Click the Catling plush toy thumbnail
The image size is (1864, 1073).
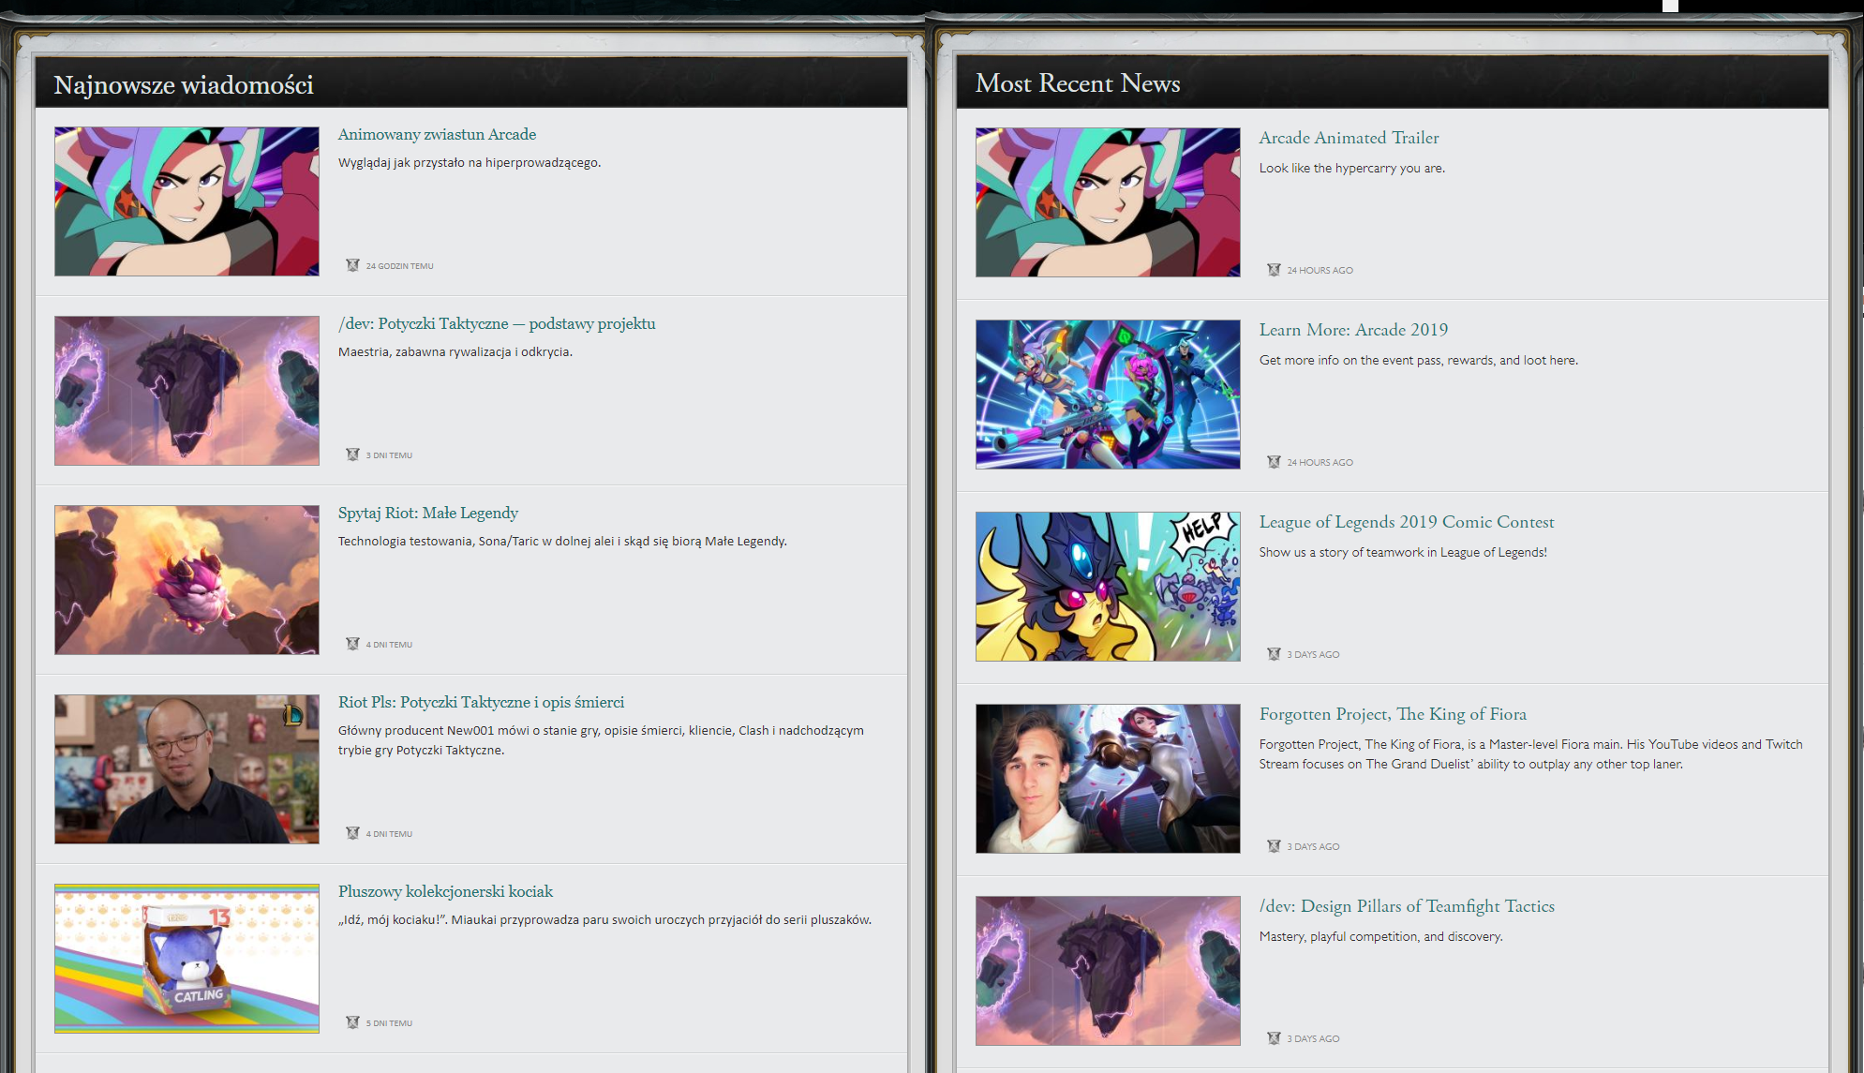(x=186, y=959)
